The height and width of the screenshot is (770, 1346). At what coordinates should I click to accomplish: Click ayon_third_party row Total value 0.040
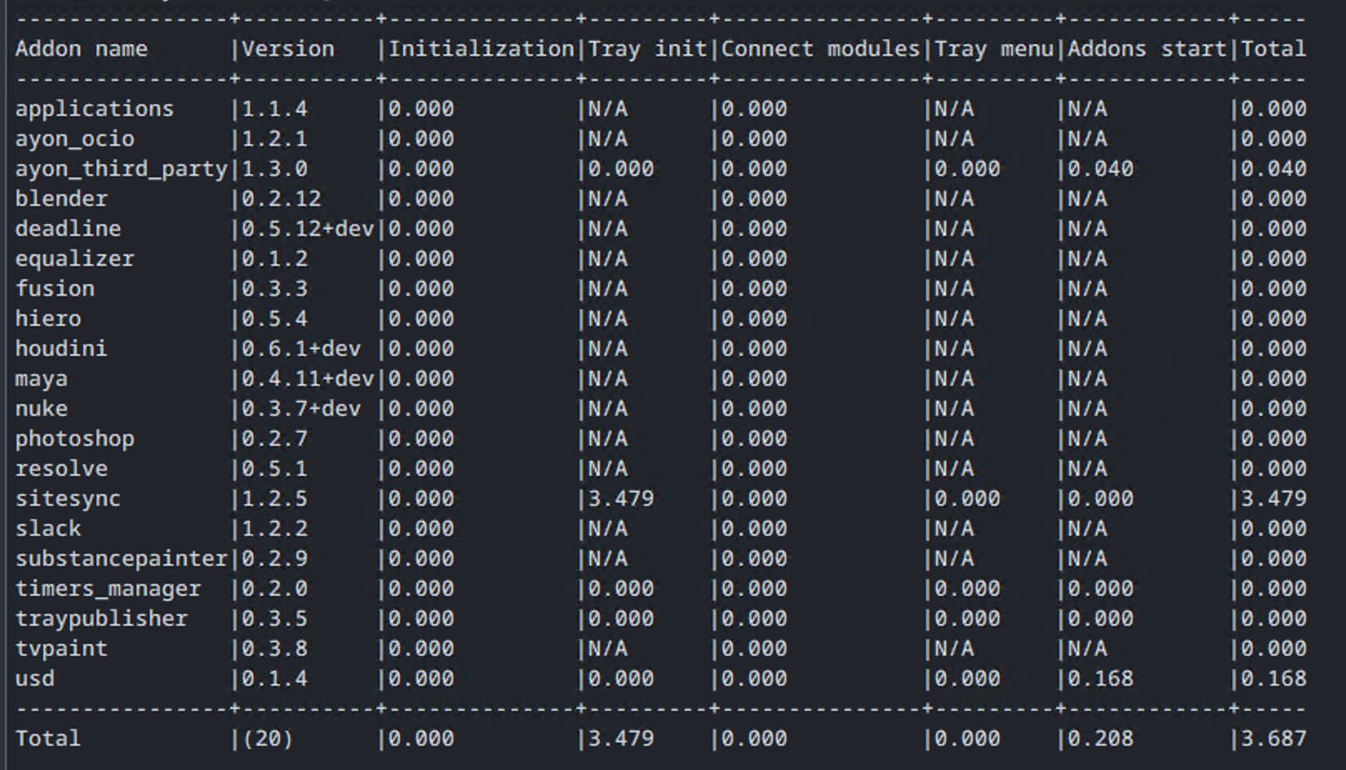point(1274,169)
